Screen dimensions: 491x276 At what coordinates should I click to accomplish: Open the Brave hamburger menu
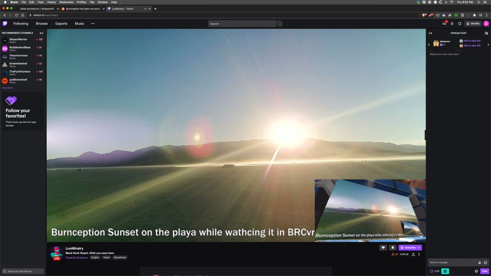click(x=486, y=15)
